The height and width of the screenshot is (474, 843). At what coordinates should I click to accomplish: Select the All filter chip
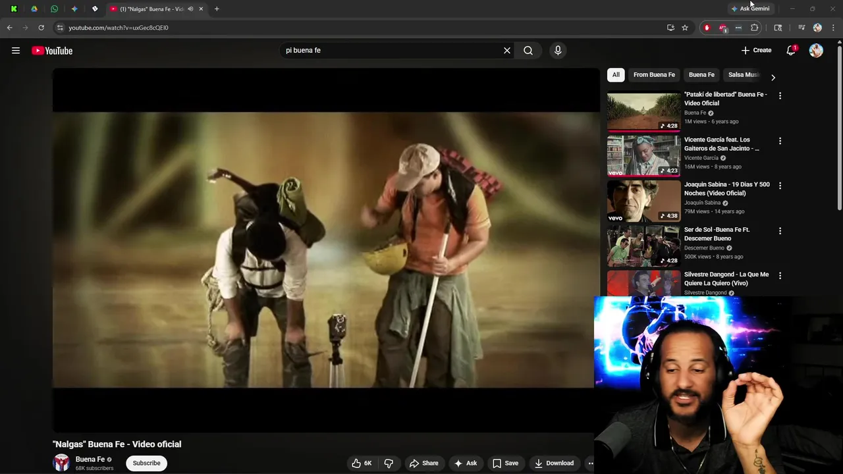[x=616, y=75]
